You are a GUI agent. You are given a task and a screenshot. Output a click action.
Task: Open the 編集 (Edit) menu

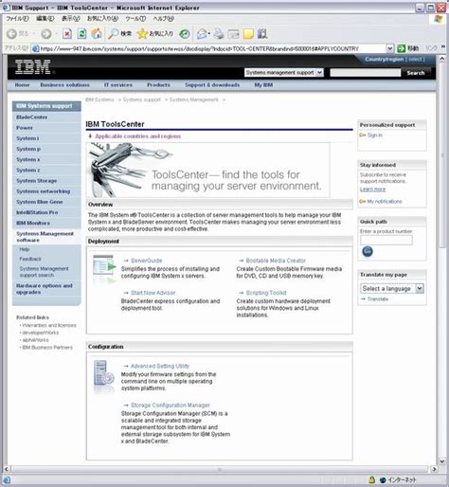(45, 19)
